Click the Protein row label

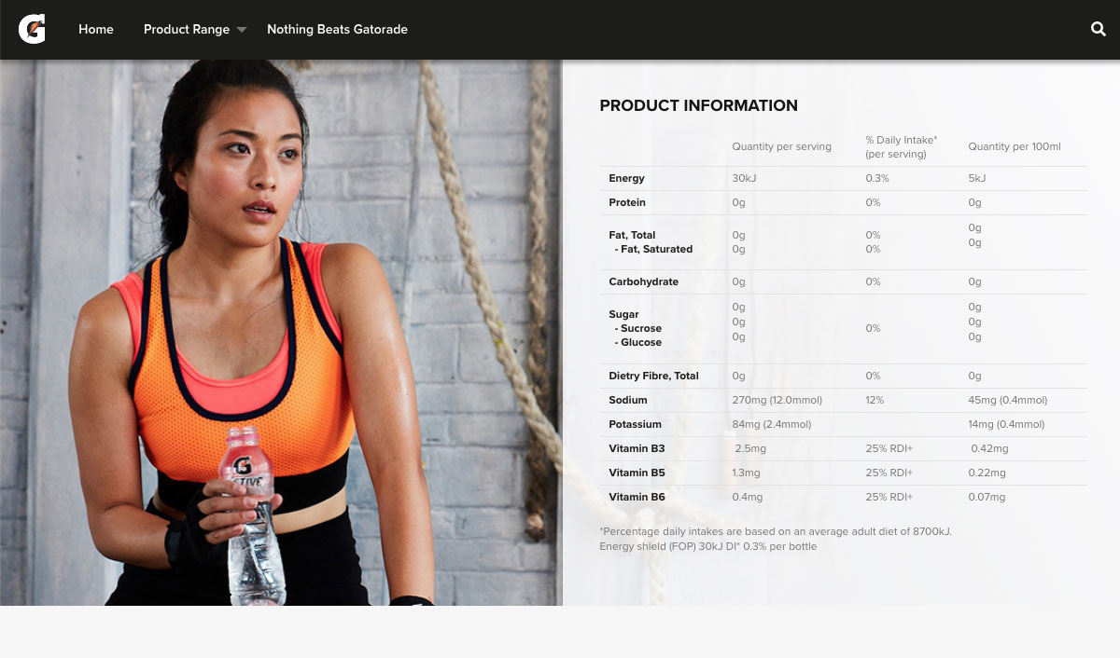coord(627,202)
